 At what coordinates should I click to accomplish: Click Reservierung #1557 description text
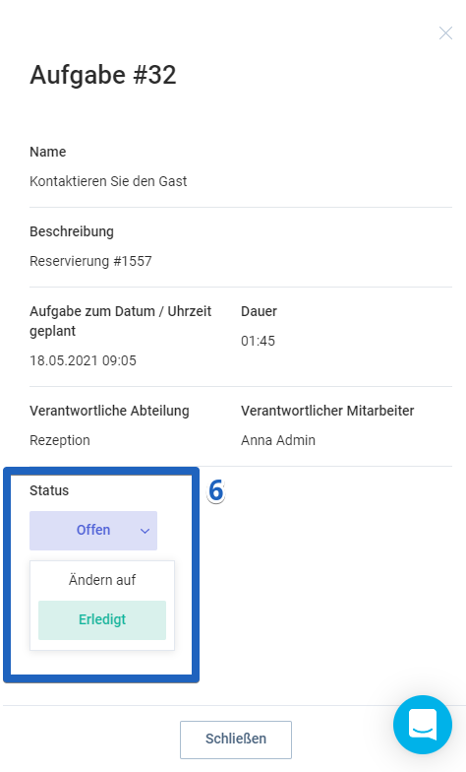pyautogui.click(x=90, y=261)
